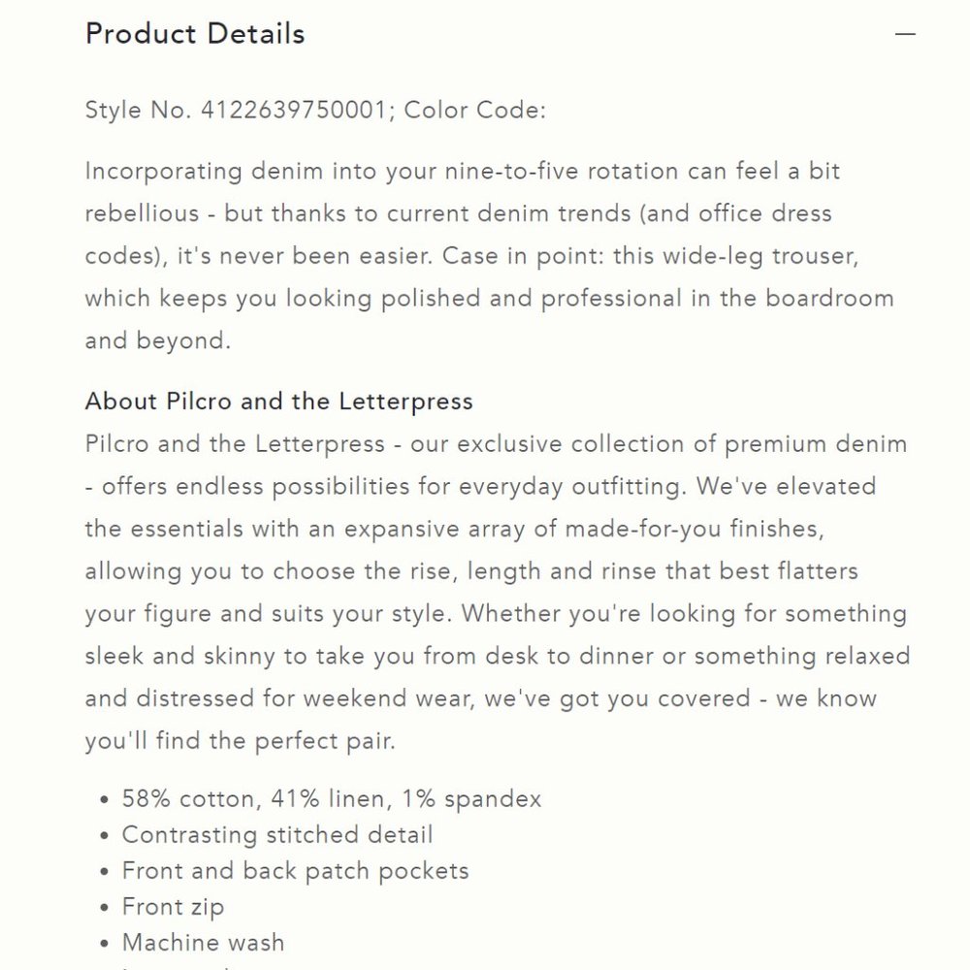This screenshot has width=970, height=970.
Task: Click the 58% cotton, 41% linen bullet
Action: 332,798
